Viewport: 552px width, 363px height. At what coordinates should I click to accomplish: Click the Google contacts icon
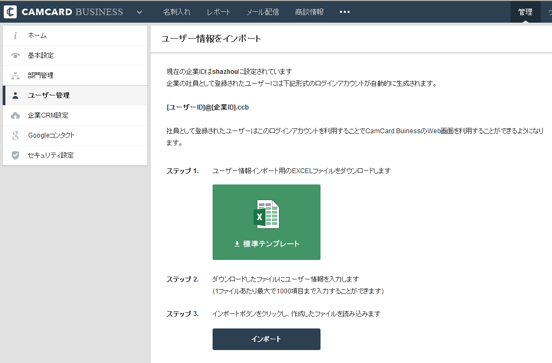coord(15,135)
